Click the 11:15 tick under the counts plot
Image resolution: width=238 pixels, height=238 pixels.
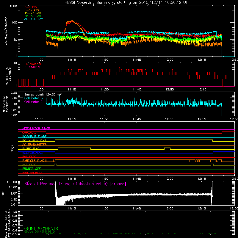72,60
